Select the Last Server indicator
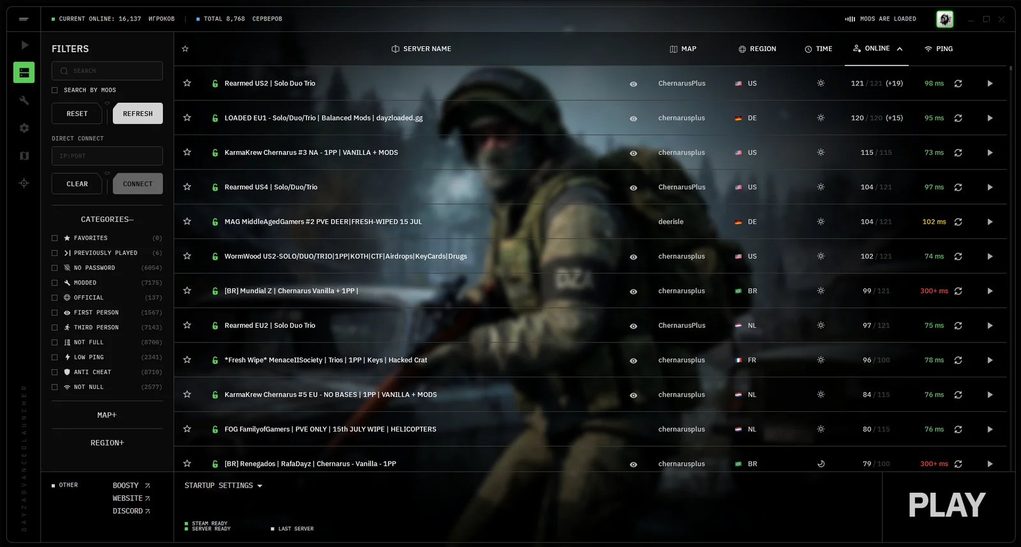 292,529
